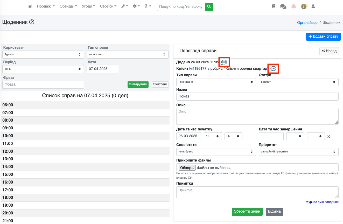Viewport: 343px width, 224px height.
Task: Click the home icon in navbar
Action: (x=30, y=6)
